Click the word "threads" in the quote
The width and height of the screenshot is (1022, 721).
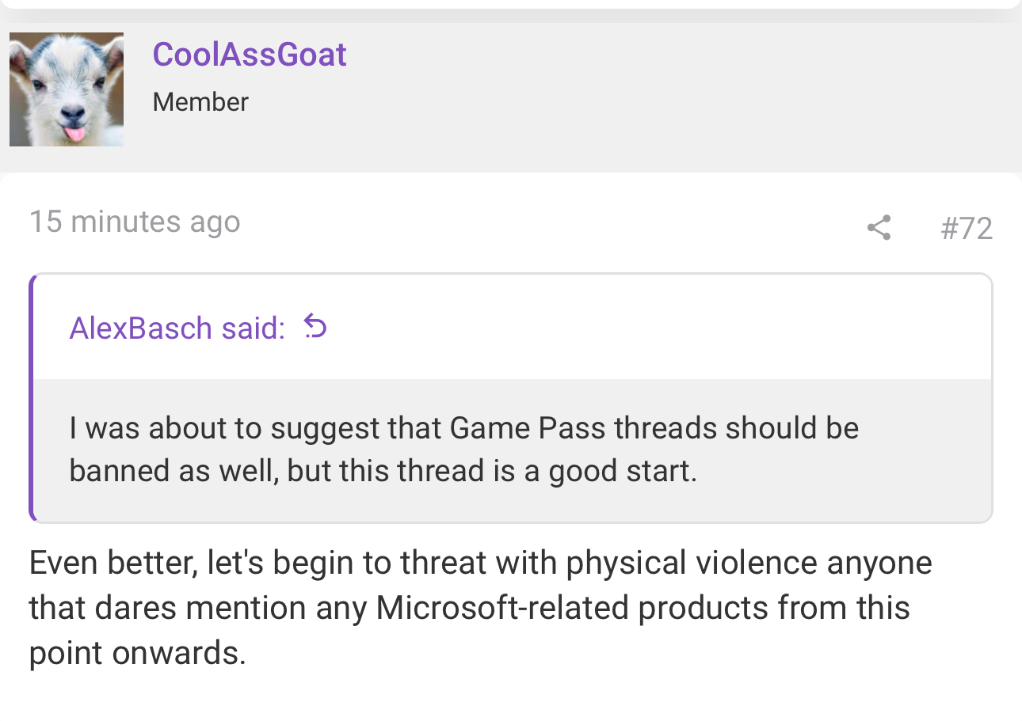point(665,428)
